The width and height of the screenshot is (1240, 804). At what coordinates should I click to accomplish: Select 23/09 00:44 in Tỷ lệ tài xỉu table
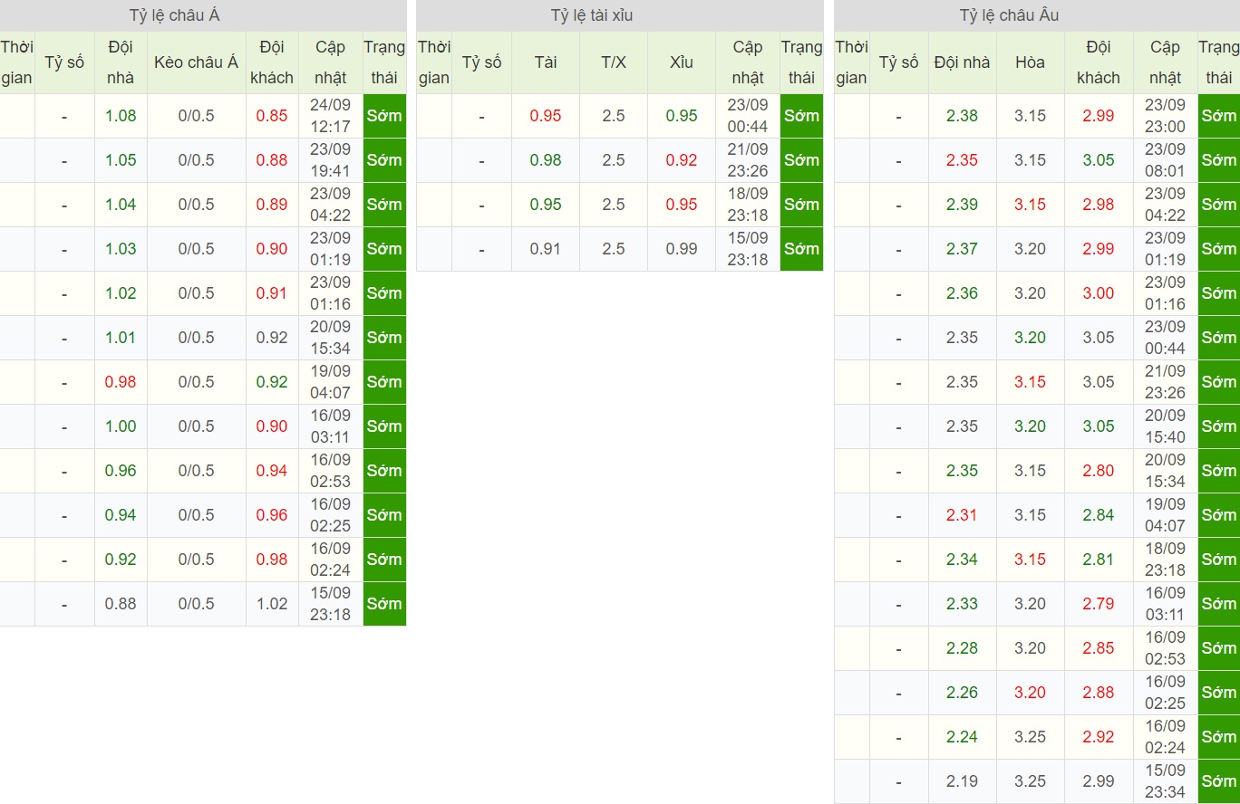(x=748, y=116)
